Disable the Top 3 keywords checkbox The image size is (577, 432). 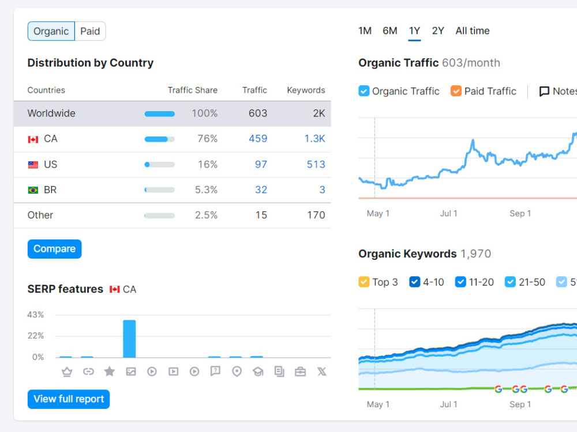(x=364, y=282)
